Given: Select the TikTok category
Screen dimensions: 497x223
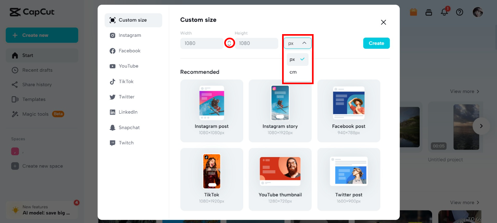Looking at the screenshot, I should 133,81.
